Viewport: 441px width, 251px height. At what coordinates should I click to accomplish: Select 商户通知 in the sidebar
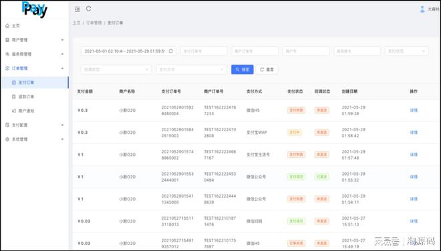click(x=34, y=111)
